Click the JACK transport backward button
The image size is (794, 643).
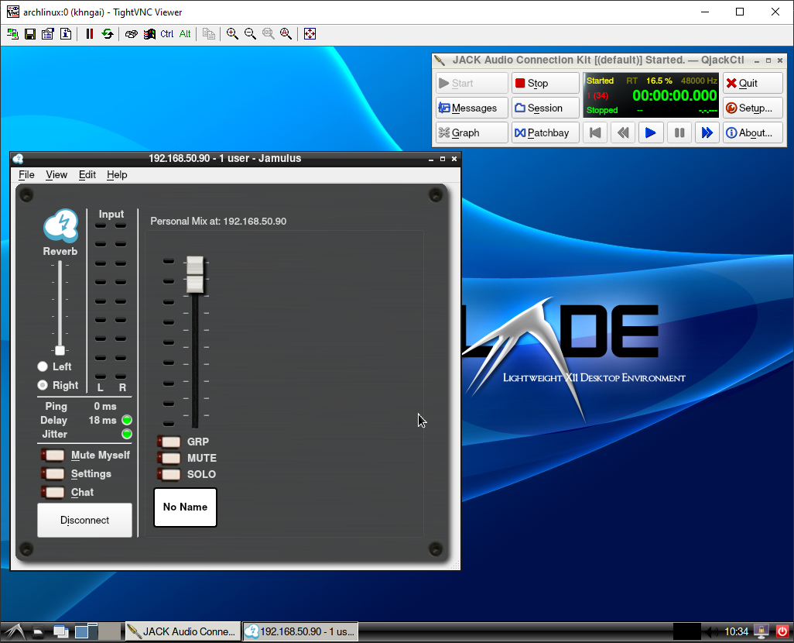coord(623,132)
